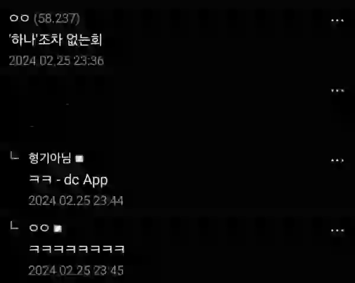The image size is (355, 283).
Task: Click the dc App signature text
Action: (x=86, y=180)
